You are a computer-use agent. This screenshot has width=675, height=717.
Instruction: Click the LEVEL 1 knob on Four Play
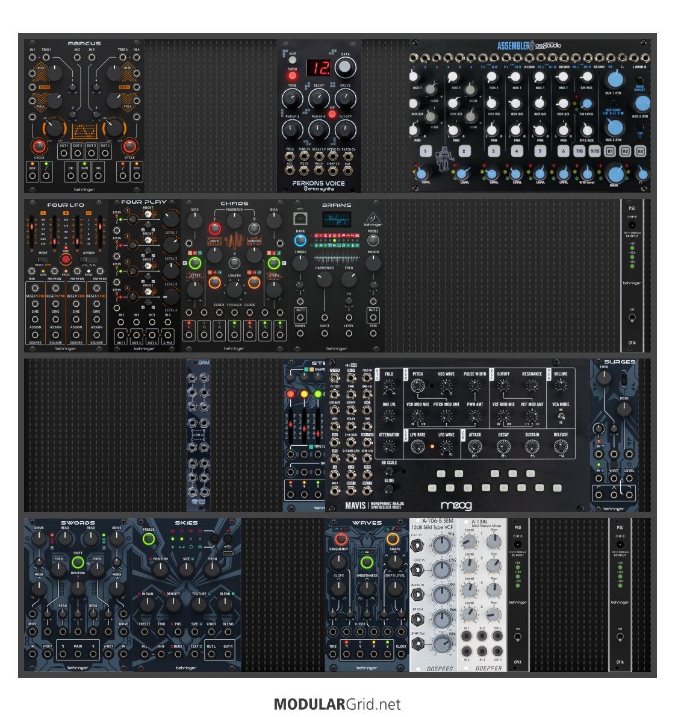[x=171, y=219]
